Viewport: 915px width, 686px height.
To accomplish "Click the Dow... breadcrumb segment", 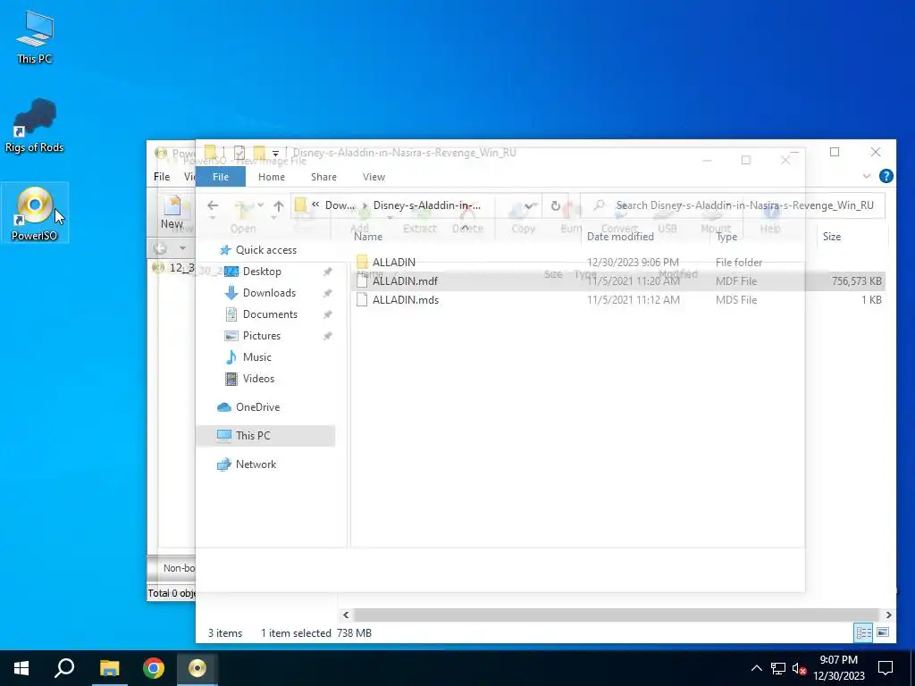I will pyautogui.click(x=340, y=205).
